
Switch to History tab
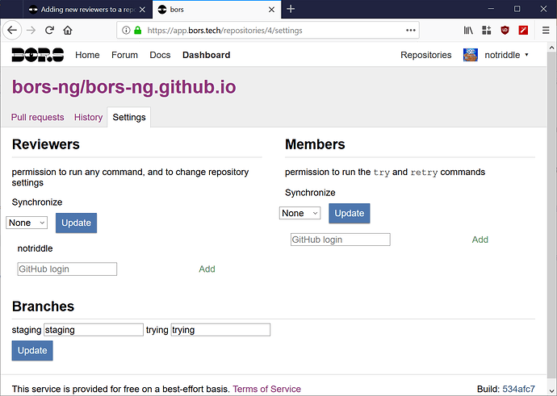(88, 117)
